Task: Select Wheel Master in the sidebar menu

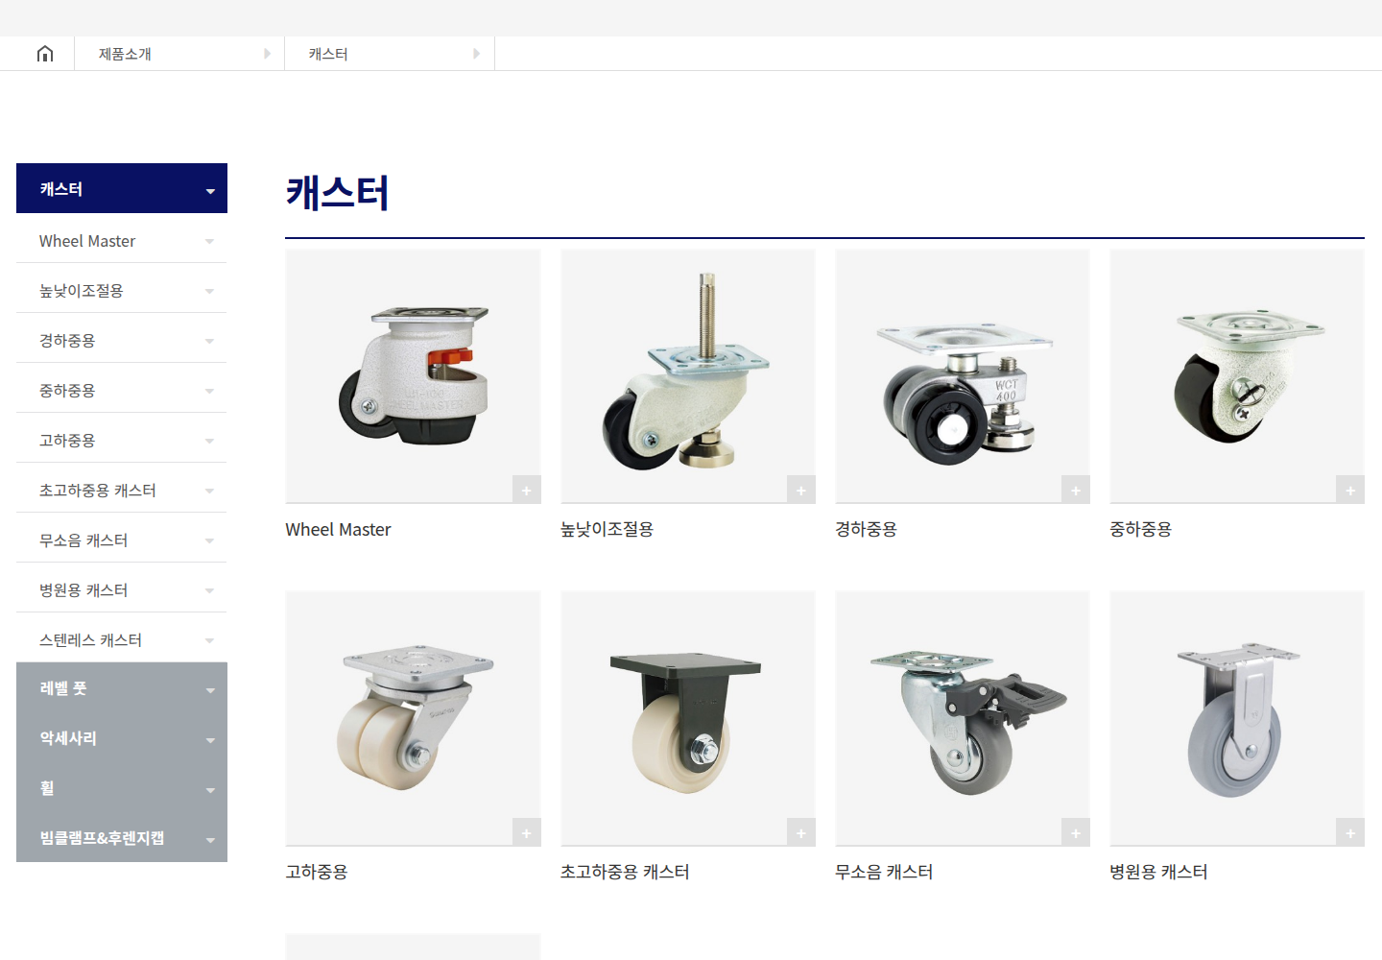Action: tap(122, 240)
